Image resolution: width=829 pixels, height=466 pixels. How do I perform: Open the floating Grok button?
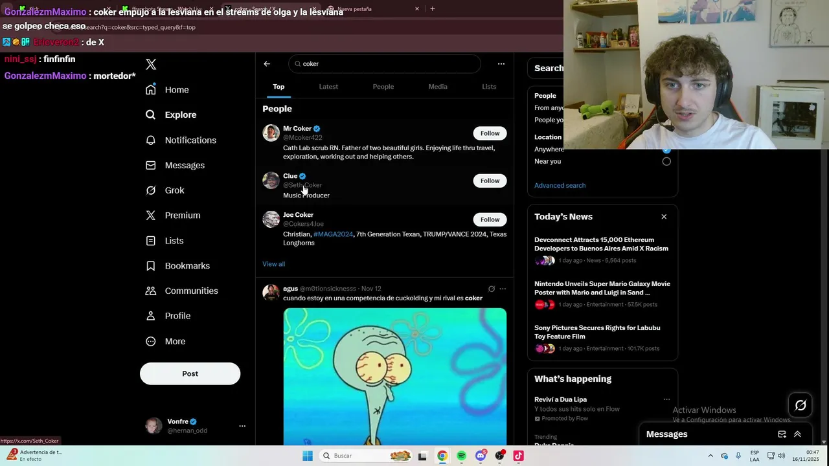point(801,405)
